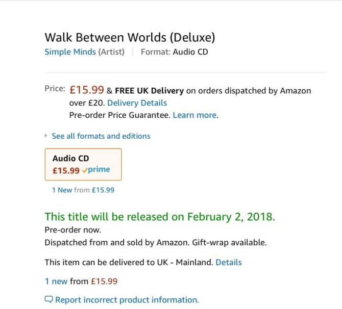Click the 'Pre-order Price Guarantee' text
The image size is (342, 309).
pyautogui.click(x=119, y=115)
